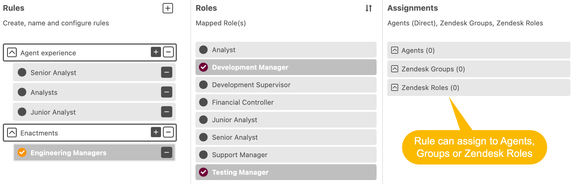Viewport: 578px width, 184px height.
Task: Open the Zendesk Roles (0) section
Action: click(395, 87)
